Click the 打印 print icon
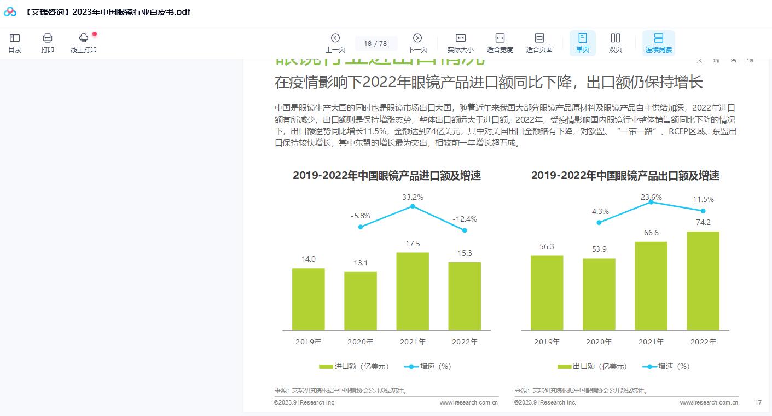The width and height of the screenshot is (772, 416). [48, 42]
